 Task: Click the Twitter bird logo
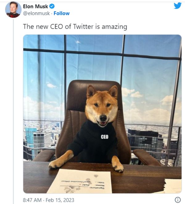(x=178, y=6)
